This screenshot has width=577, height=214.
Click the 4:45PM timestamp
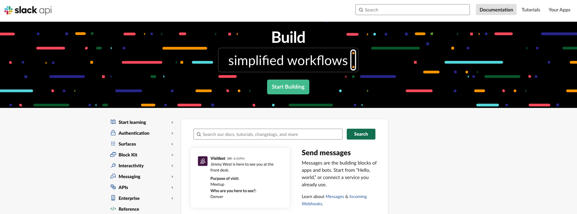(x=239, y=159)
